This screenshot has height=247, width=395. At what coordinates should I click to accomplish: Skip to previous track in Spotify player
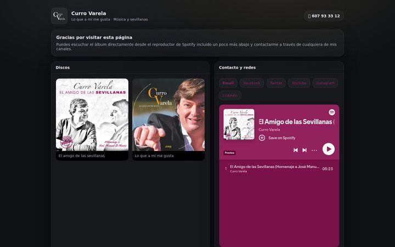click(x=296, y=150)
